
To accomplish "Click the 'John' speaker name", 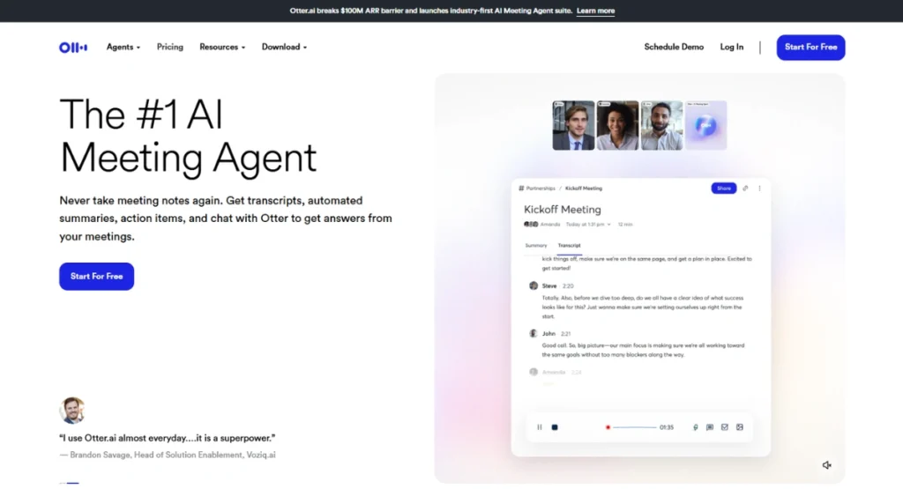I will pos(549,334).
